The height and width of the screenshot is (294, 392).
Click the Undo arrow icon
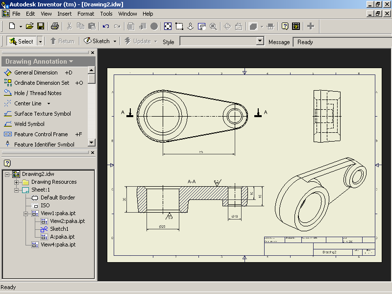106,26
